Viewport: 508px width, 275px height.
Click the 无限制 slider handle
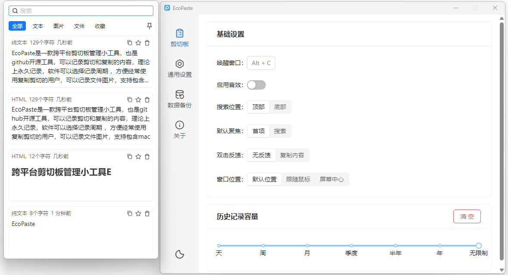(479, 246)
